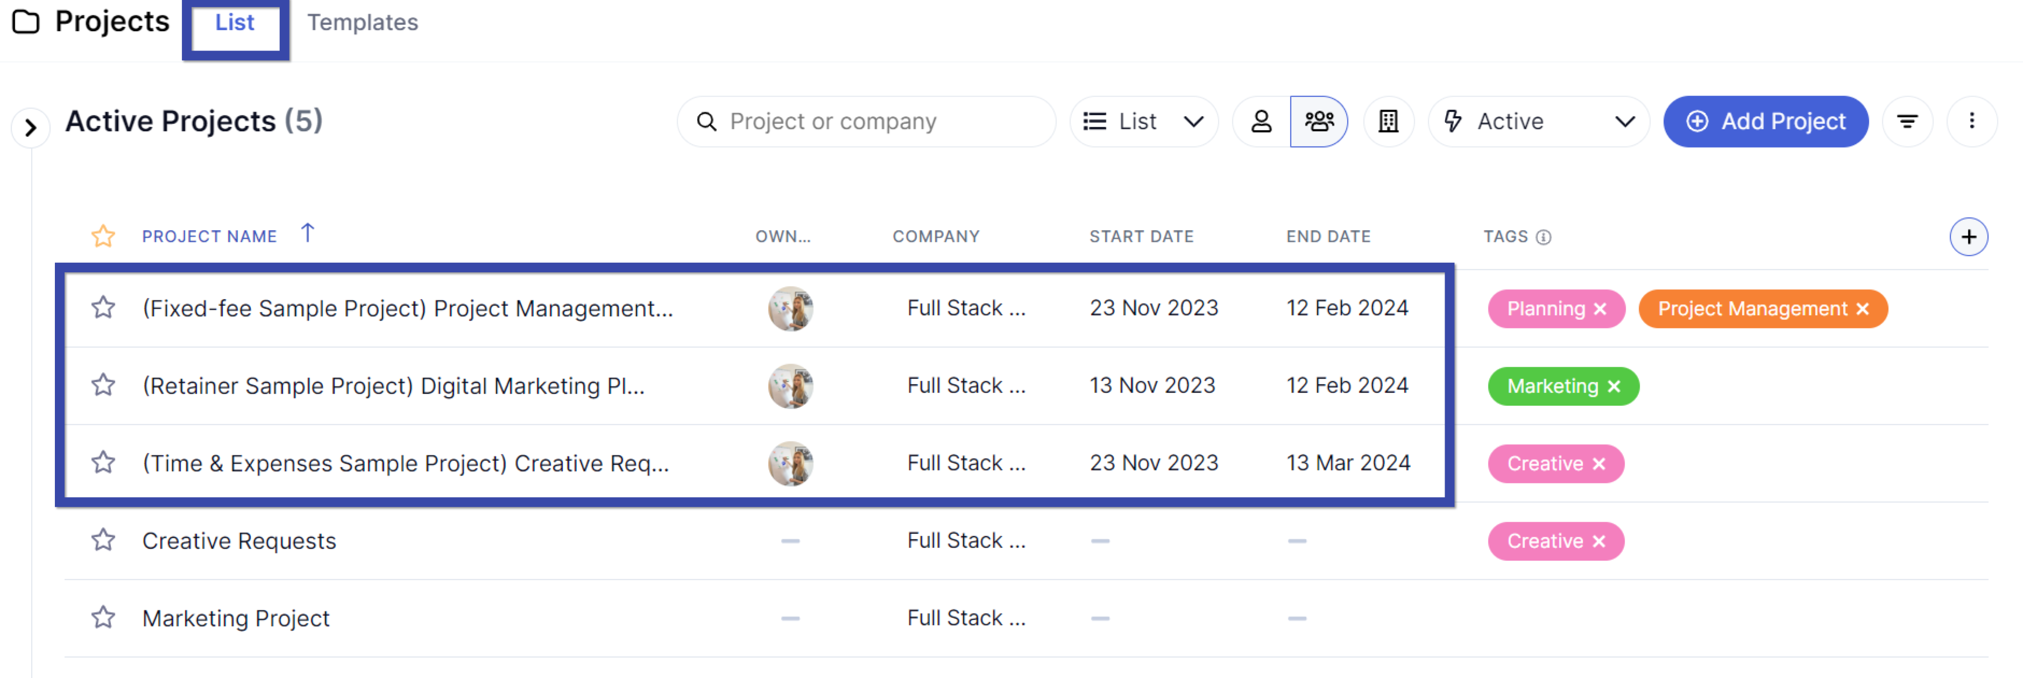
Task: Click the Project or company search field
Action: tap(866, 122)
